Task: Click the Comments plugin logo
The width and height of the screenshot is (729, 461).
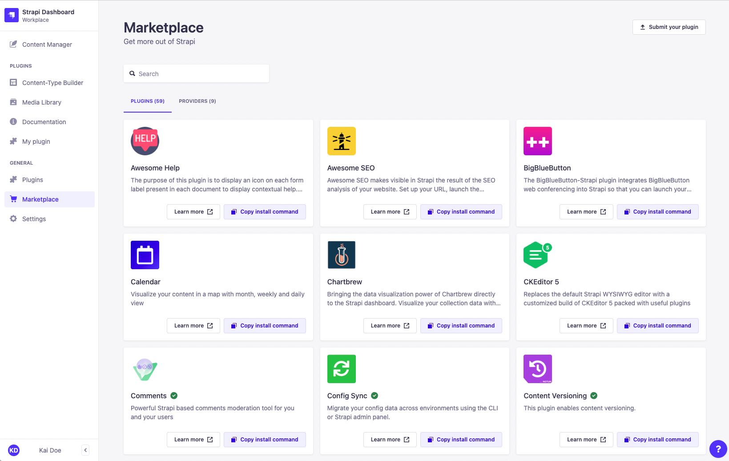Action: pyautogui.click(x=145, y=369)
